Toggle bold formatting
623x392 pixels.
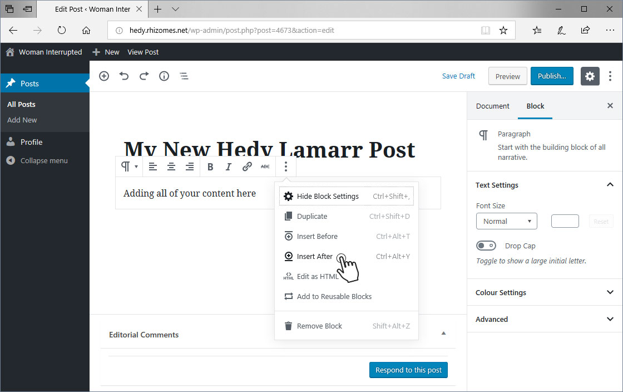point(210,166)
